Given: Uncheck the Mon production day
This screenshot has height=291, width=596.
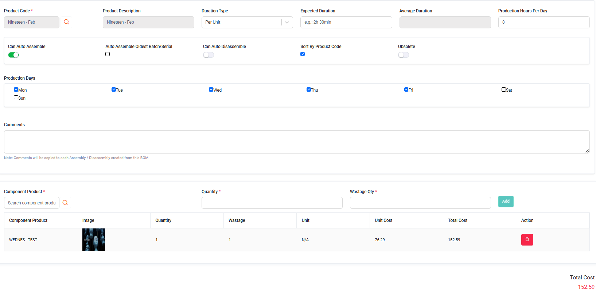Looking at the screenshot, I should click(x=16, y=89).
